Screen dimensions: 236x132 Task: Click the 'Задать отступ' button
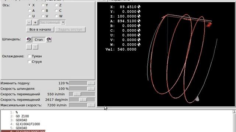click(x=70, y=29)
